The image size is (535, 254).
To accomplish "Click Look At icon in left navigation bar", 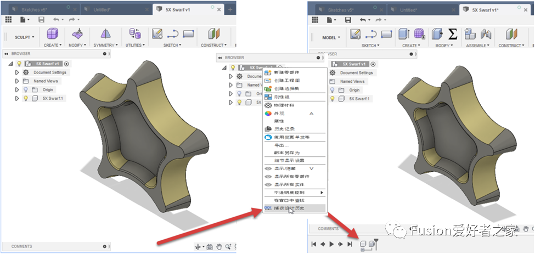I will point(210,247).
